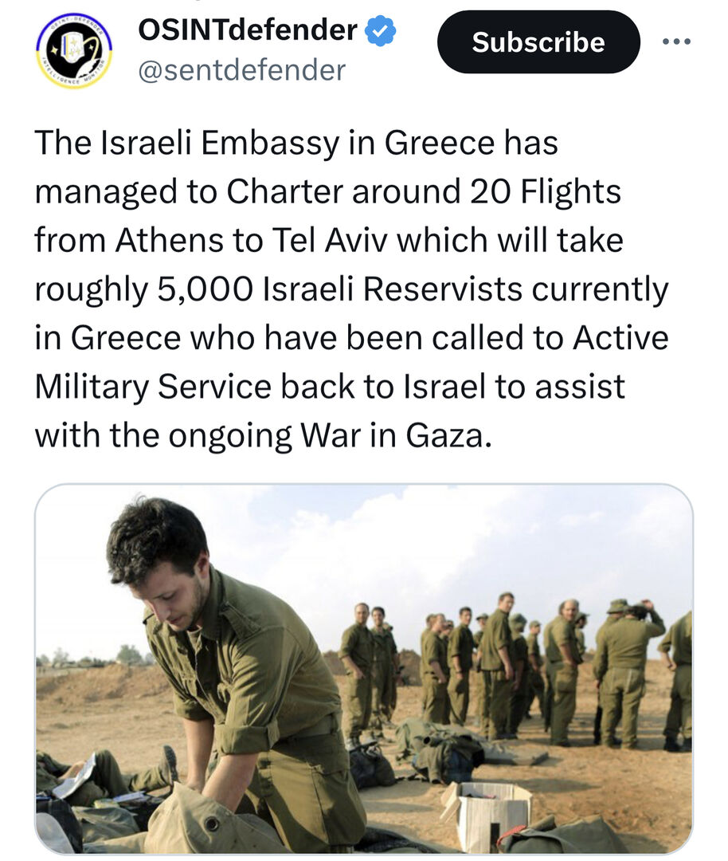Click the phrase "Charter around 20 Flights"
728x861 pixels.
(x=424, y=192)
